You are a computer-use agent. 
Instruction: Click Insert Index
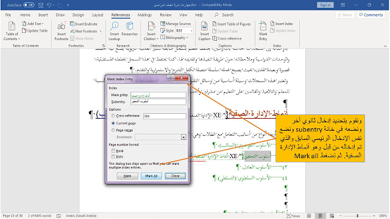(x=282, y=24)
